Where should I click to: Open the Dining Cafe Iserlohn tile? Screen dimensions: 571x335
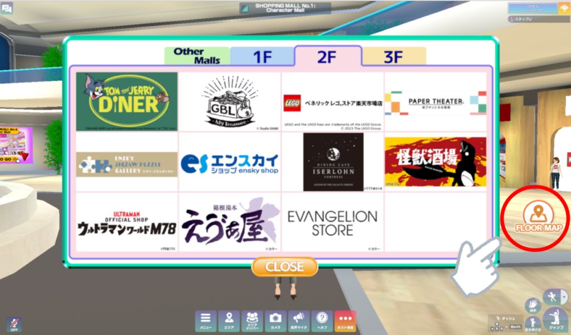[333, 162]
